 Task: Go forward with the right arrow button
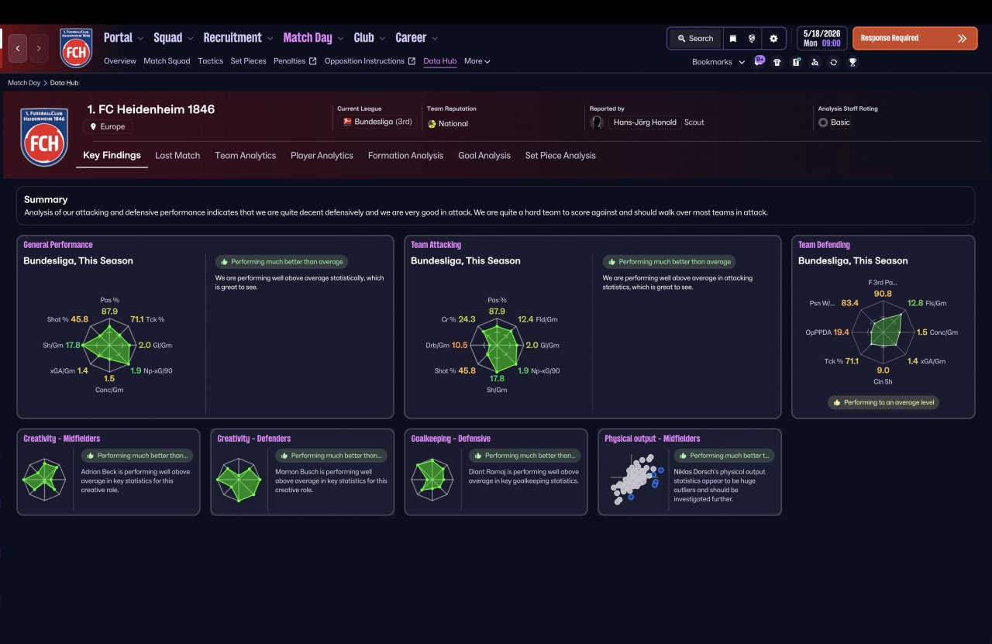point(39,48)
